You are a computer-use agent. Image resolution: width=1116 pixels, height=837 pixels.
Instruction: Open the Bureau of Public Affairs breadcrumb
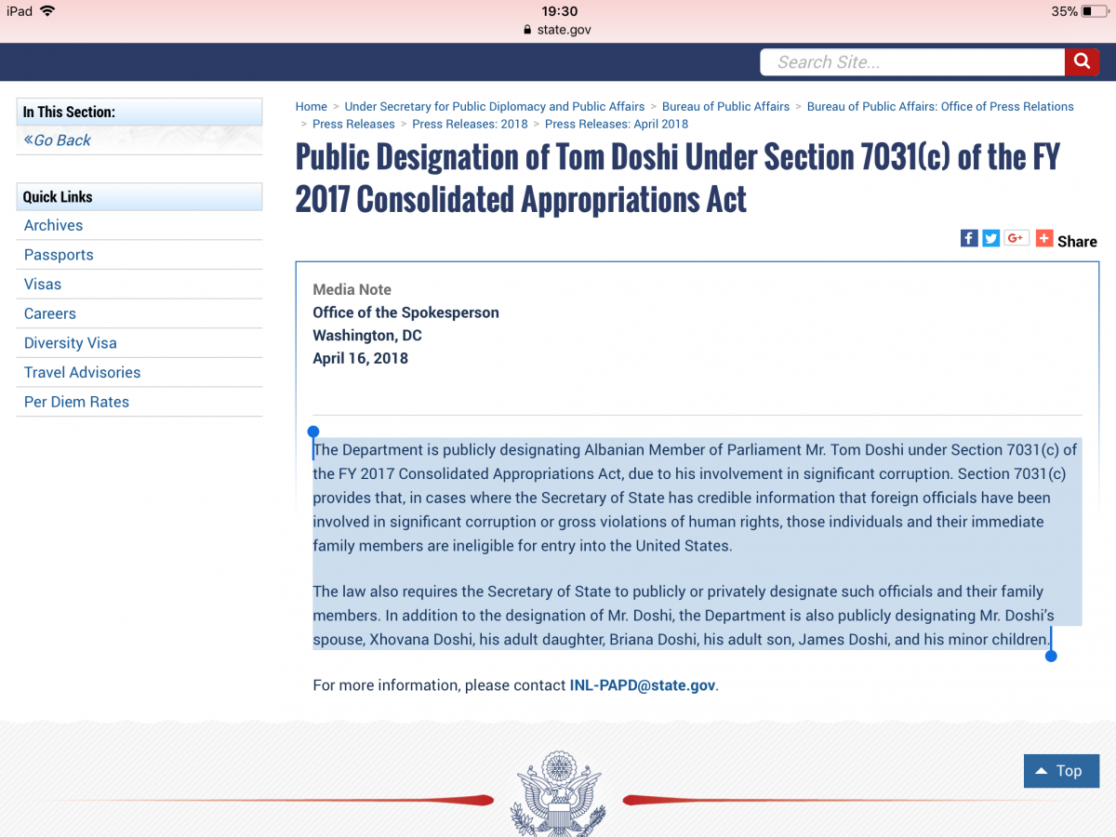coord(725,107)
